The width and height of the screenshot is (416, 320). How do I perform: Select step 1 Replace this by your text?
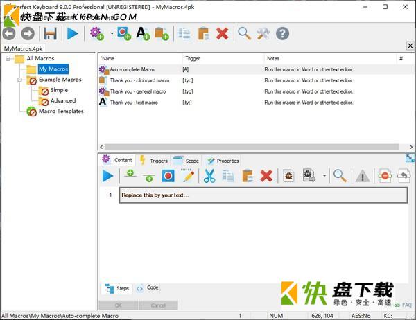pos(263,195)
